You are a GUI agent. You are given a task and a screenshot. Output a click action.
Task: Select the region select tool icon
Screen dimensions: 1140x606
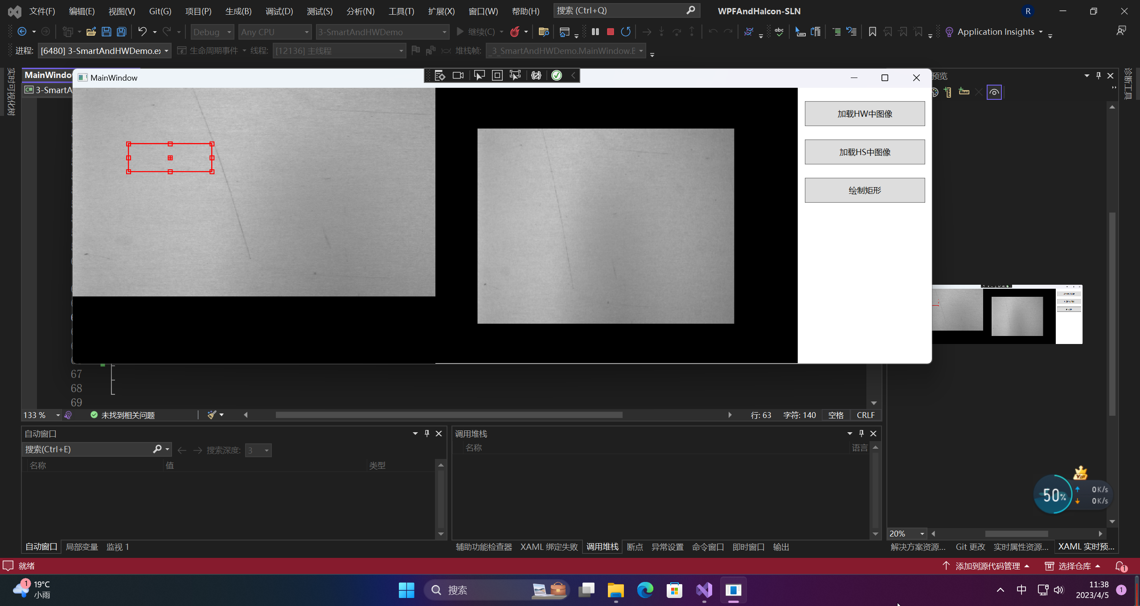tap(515, 75)
